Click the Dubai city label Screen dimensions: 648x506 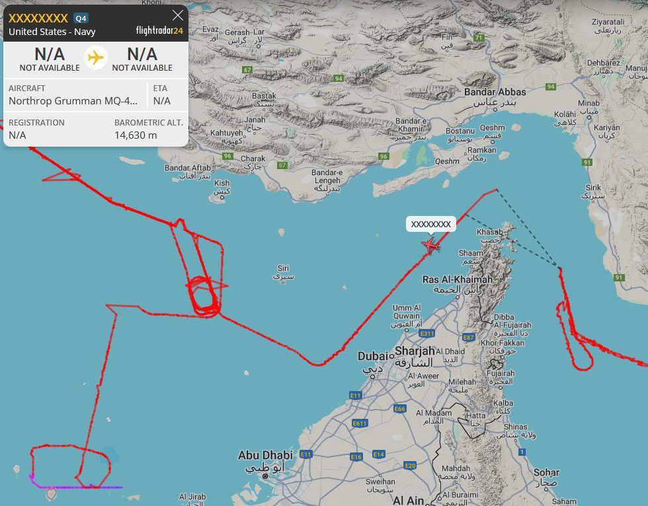[x=373, y=356]
